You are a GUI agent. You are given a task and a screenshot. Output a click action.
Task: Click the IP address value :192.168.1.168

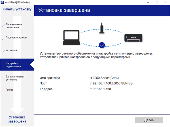pos(101,89)
